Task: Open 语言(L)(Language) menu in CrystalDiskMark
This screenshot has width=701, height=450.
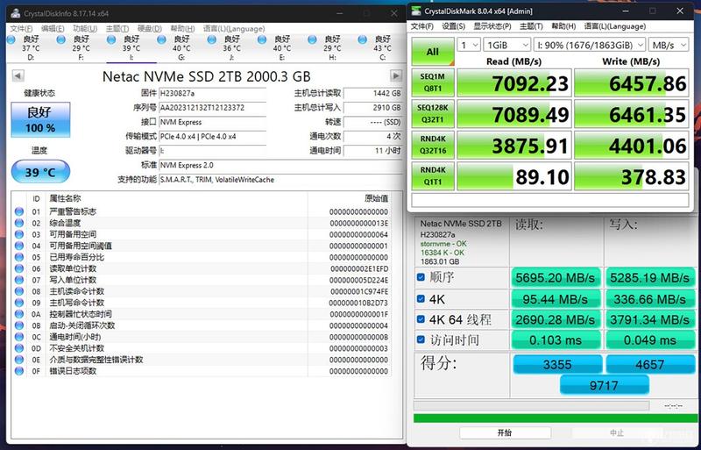Action: pyautogui.click(x=615, y=26)
